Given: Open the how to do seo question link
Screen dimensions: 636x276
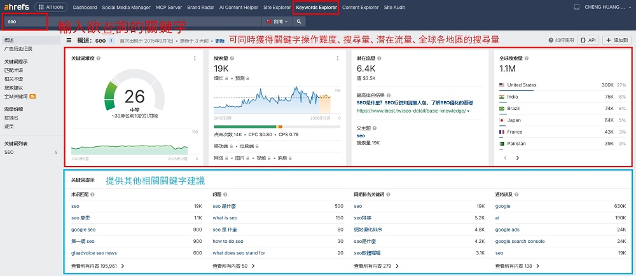Looking at the screenshot, I should coord(228,242).
